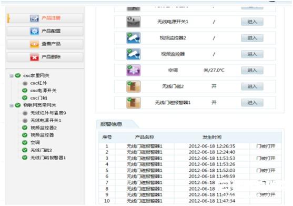Select alarm row with time 11:47:34
Viewport: 293px width, 206px height.
(x=190, y=201)
